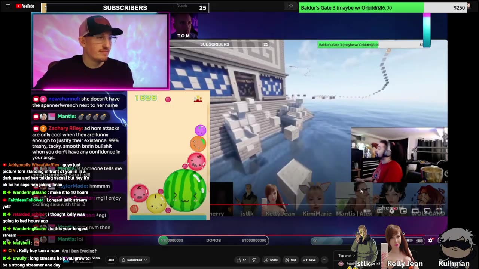Expand the Subscribed notification dropdown
This screenshot has height=269, width=479.
tap(134, 260)
